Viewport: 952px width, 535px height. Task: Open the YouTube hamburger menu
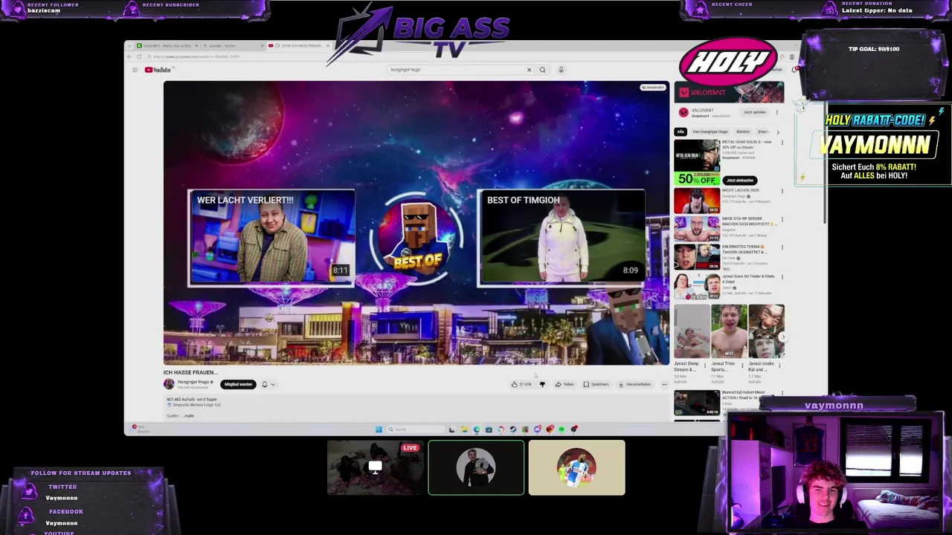pyautogui.click(x=135, y=70)
